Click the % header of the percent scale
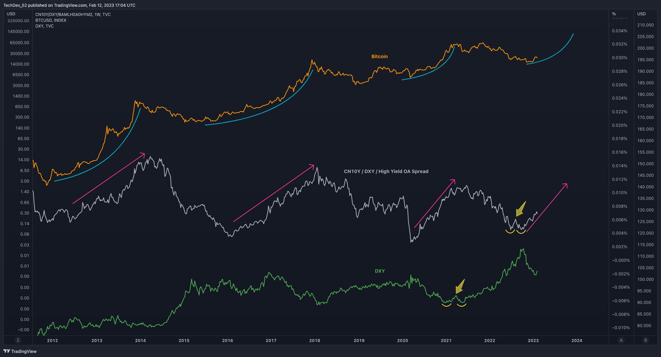661x357 pixels. (x=614, y=14)
